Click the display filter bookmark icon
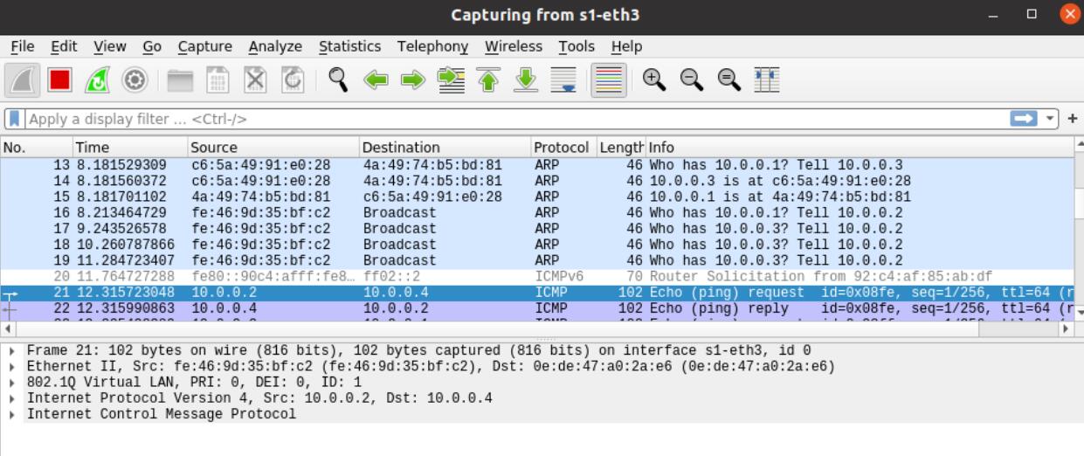The image size is (1084, 456). pyautogui.click(x=15, y=119)
